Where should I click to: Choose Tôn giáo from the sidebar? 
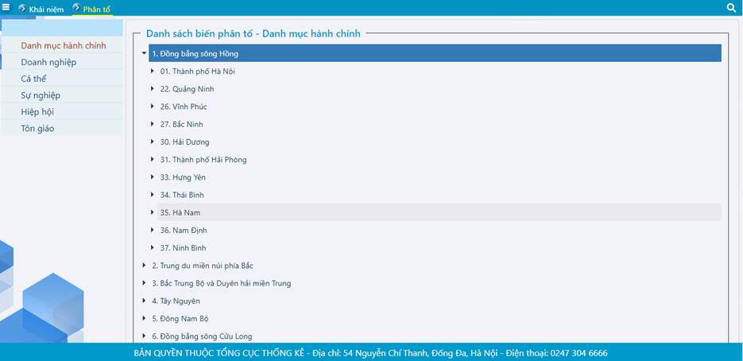(x=37, y=128)
